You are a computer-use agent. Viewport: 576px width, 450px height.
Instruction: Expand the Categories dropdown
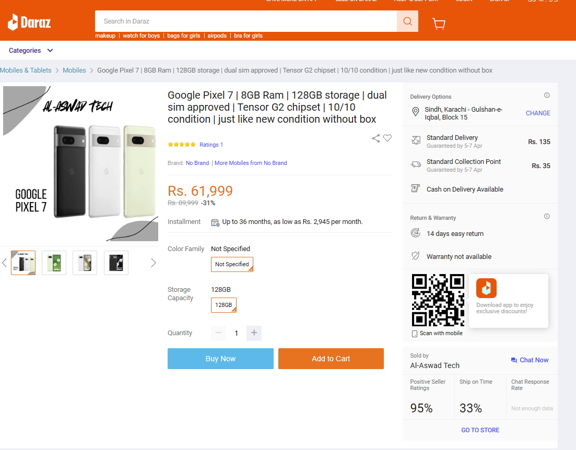pos(31,50)
